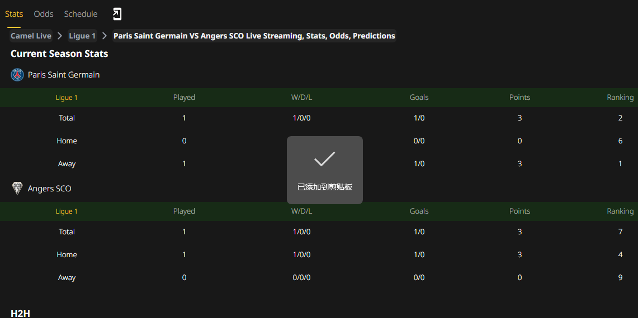Click Ligue 1 header in Angers table
638x318 pixels.
67,211
